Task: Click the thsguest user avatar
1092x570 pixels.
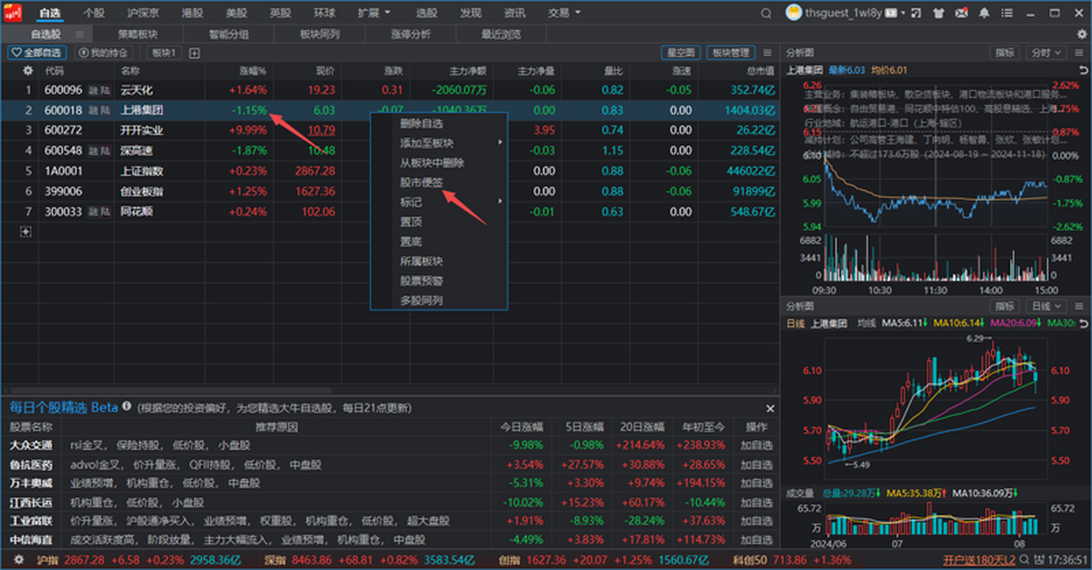Action: [x=794, y=13]
